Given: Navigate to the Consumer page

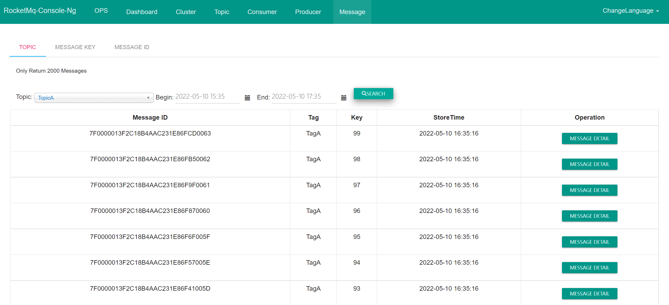Looking at the screenshot, I should click(262, 12).
